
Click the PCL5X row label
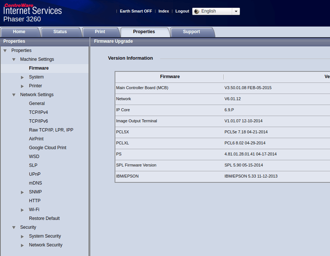(122, 132)
